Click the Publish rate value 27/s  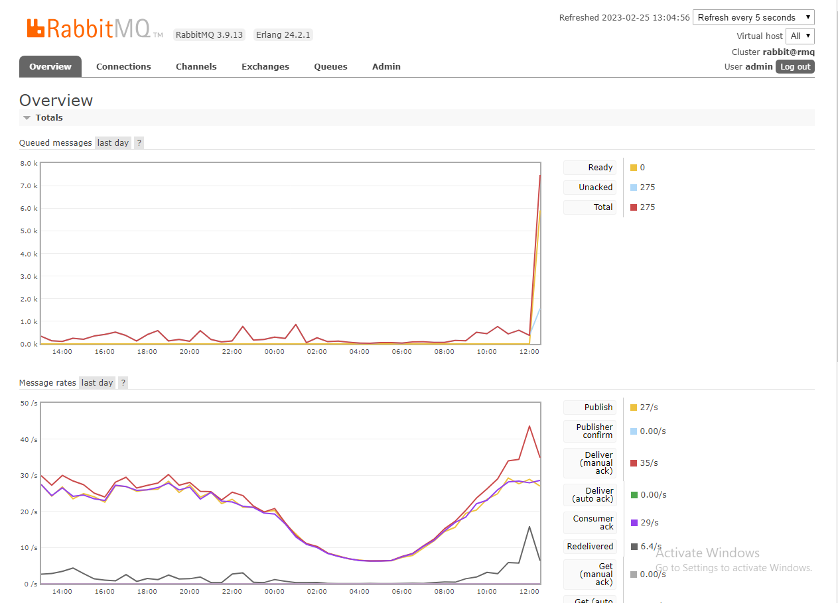649,407
